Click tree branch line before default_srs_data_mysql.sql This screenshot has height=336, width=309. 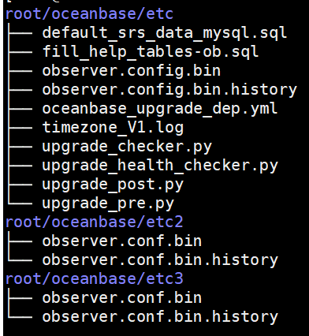coord(20,33)
